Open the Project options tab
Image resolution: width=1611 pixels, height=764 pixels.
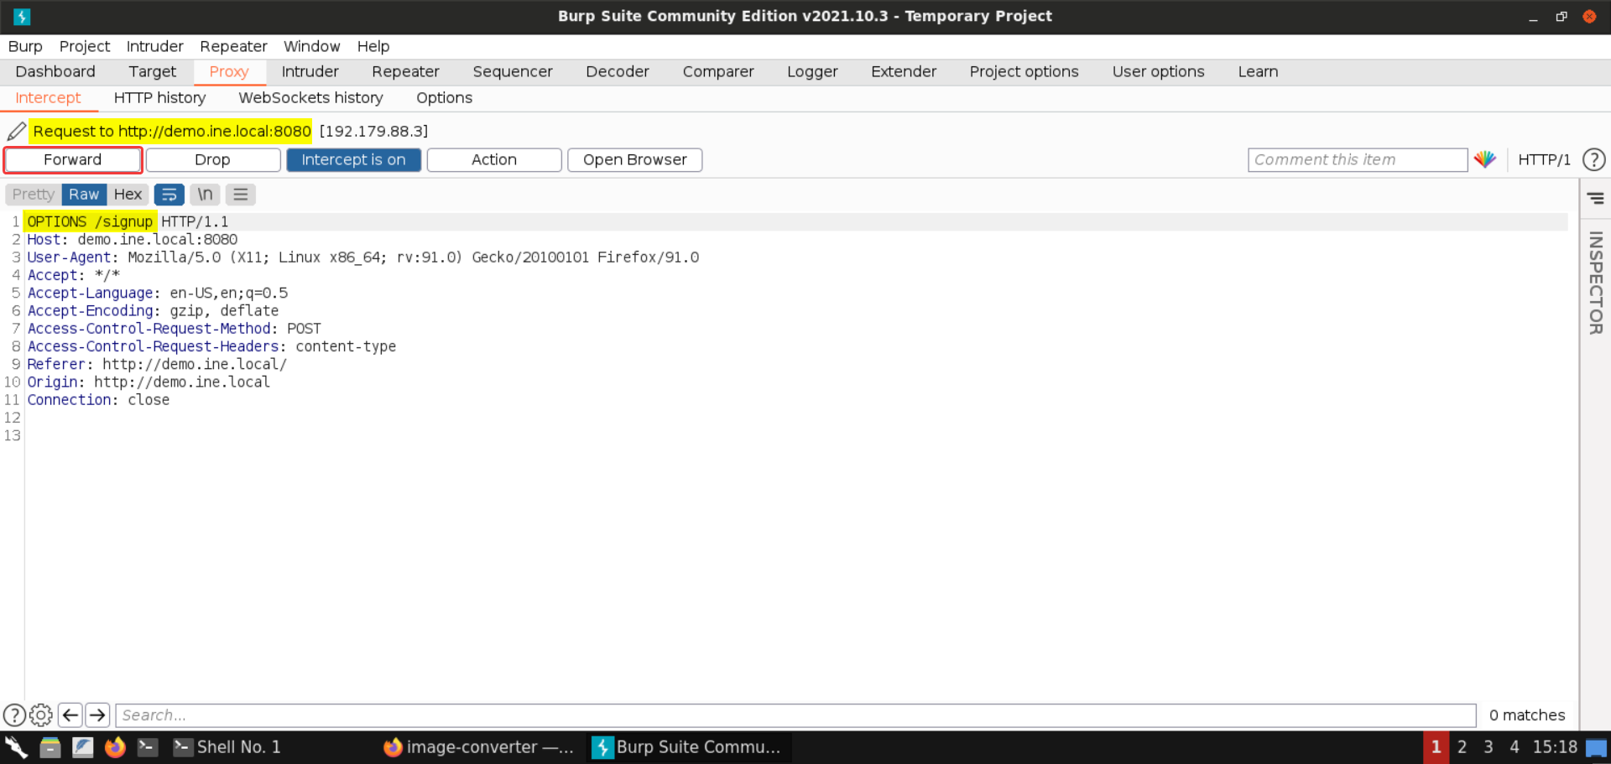[x=1024, y=72]
